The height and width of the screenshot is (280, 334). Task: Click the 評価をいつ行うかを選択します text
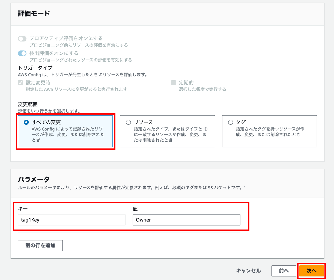(49, 111)
